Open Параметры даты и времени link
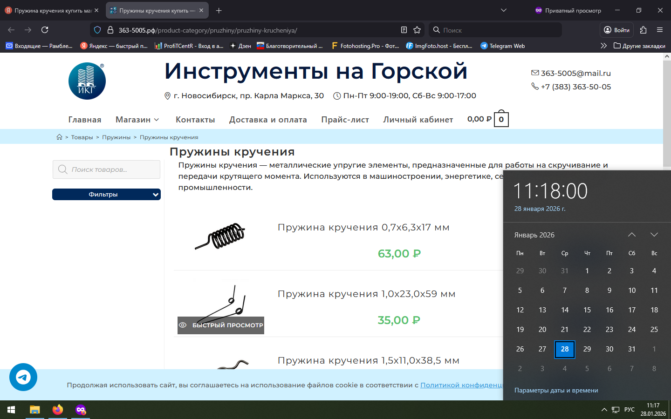The width and height of the screenshot is (671, 419). [x=556, y=391]
